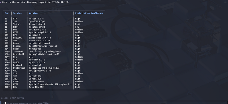
Task: Select the DRb service name cell
Action: 15,87
